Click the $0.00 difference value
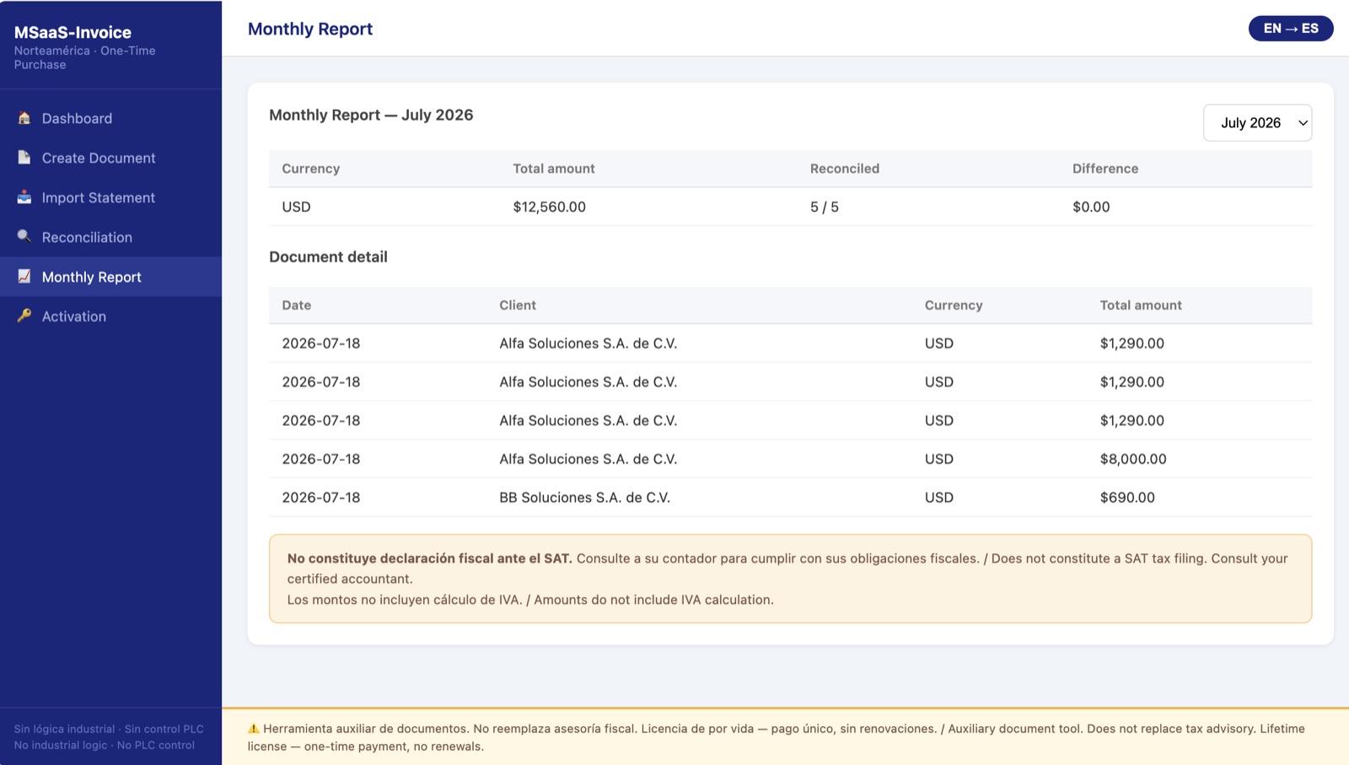Image resolution: width=1349 pixels, height=765 pixels. coord(1091,207)
